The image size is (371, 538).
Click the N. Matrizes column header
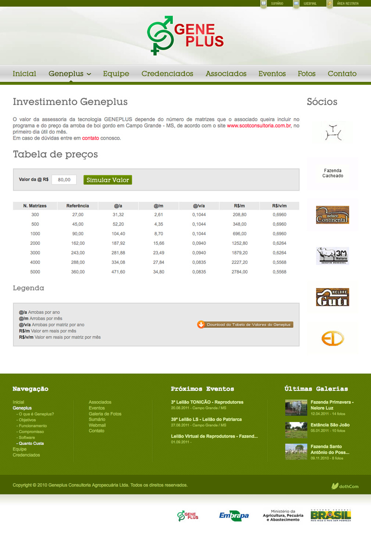tap(35, 206)
